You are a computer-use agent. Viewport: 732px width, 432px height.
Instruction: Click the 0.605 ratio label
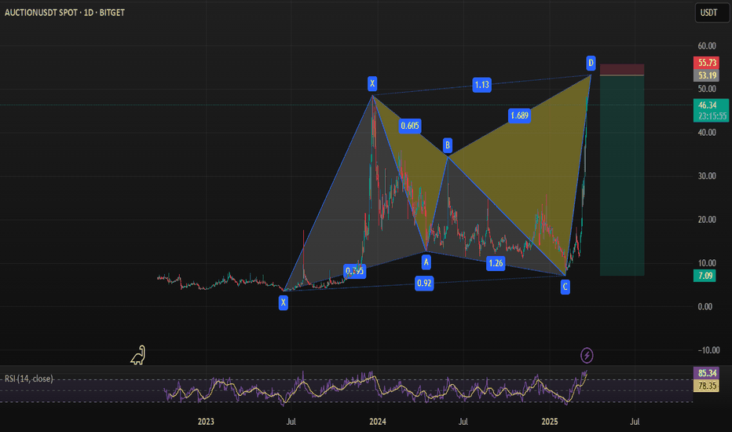point(410,126)
